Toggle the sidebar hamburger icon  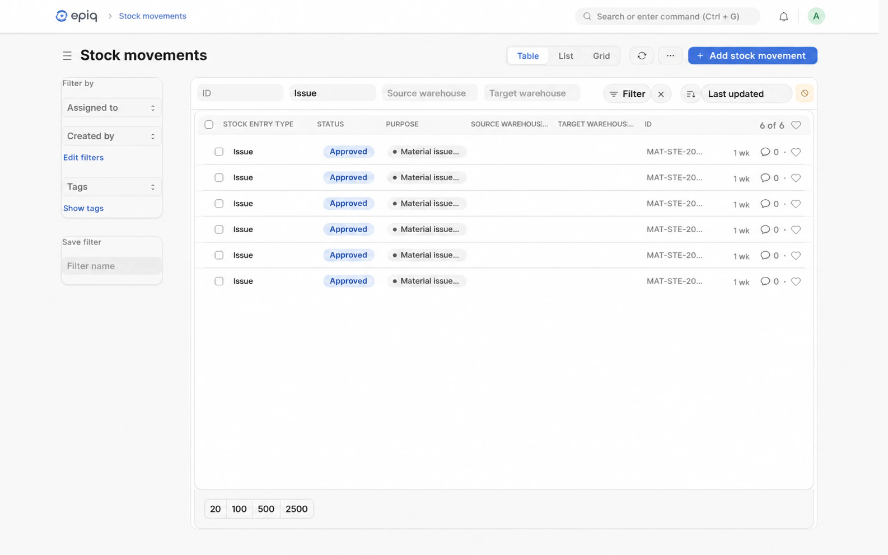67,55
